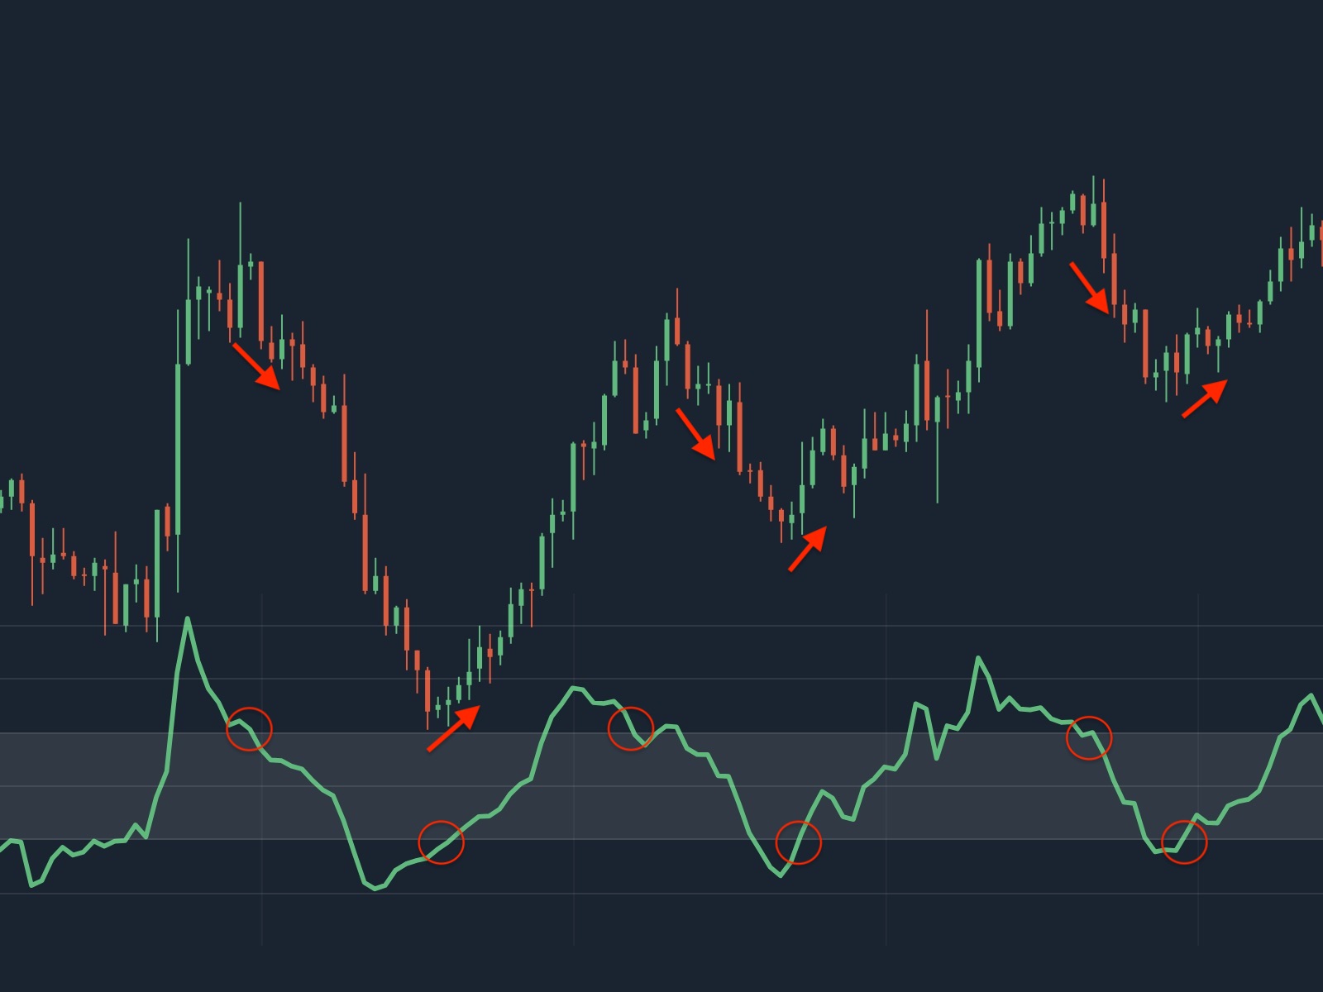
Task: Click the rightmost red down arrow
Action: click(x=1090, y=288)
